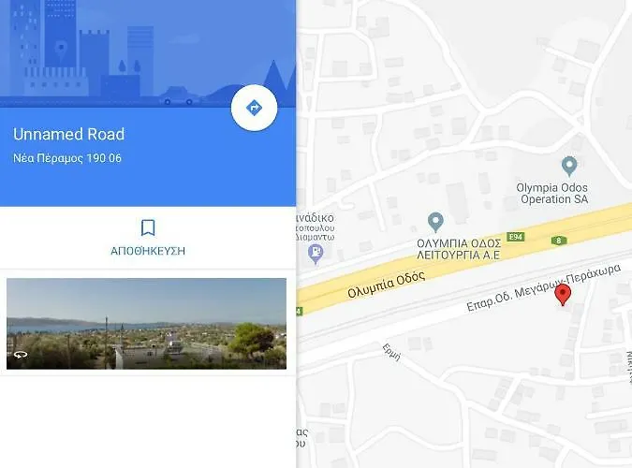This screenshot has height=468, width=632.
Task: Click the Olympia Odos Operation SA label
Action: 552,193
